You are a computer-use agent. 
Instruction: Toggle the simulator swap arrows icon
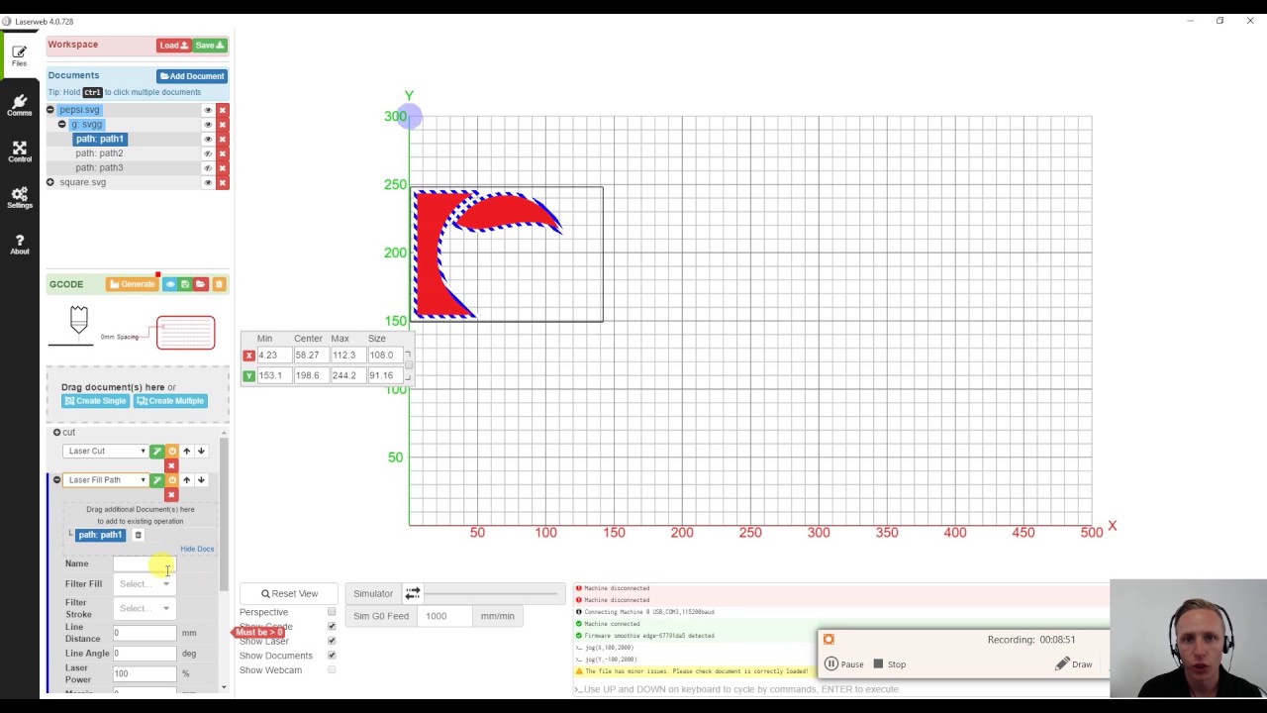[413, 594]
